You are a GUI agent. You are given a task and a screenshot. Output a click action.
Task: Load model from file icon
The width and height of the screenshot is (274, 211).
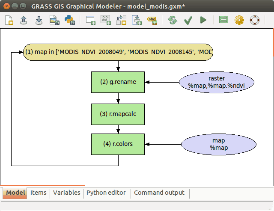tap(24, 20)
